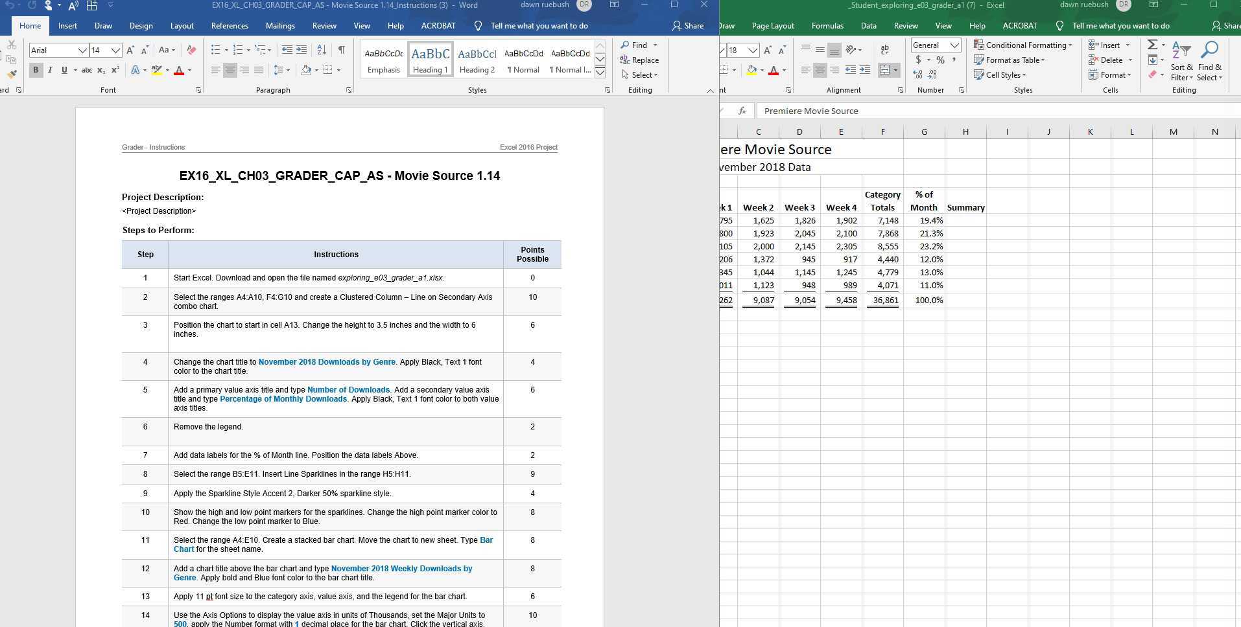Select the AutoSum icon in Excel
Viewport: 1241px width, 627px height.
[x=1153, y=45]
